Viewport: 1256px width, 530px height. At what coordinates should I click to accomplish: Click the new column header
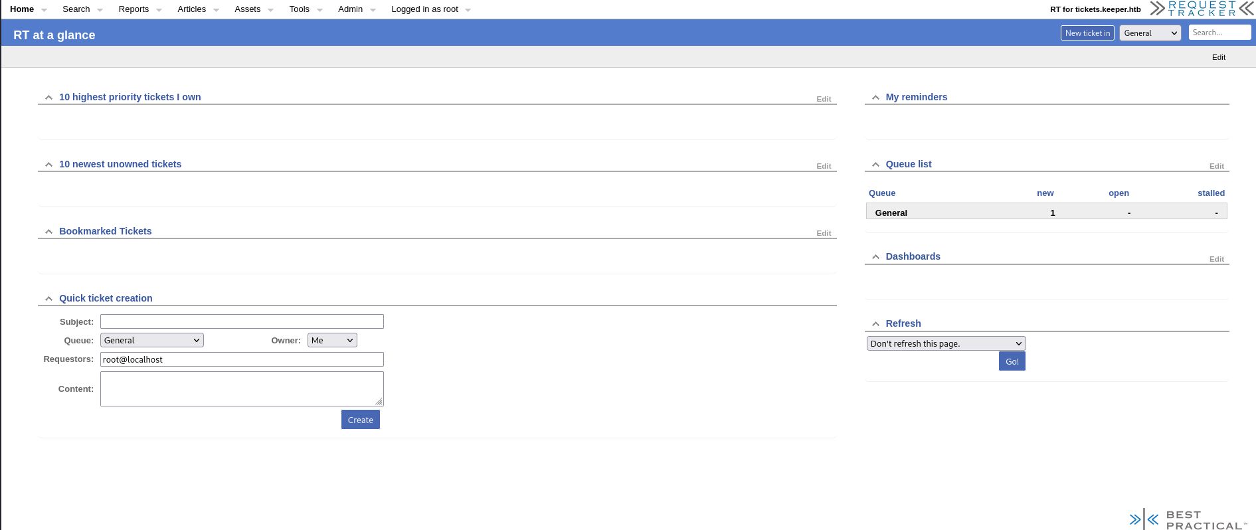tap(1045, 193)
